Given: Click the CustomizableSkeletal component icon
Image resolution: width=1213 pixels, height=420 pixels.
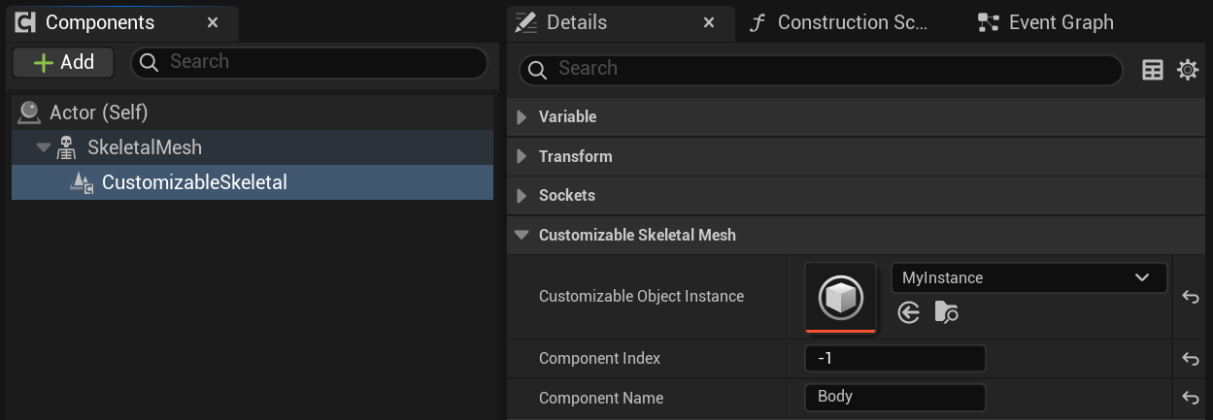Looking at the screenshot, I should point(83,182).
